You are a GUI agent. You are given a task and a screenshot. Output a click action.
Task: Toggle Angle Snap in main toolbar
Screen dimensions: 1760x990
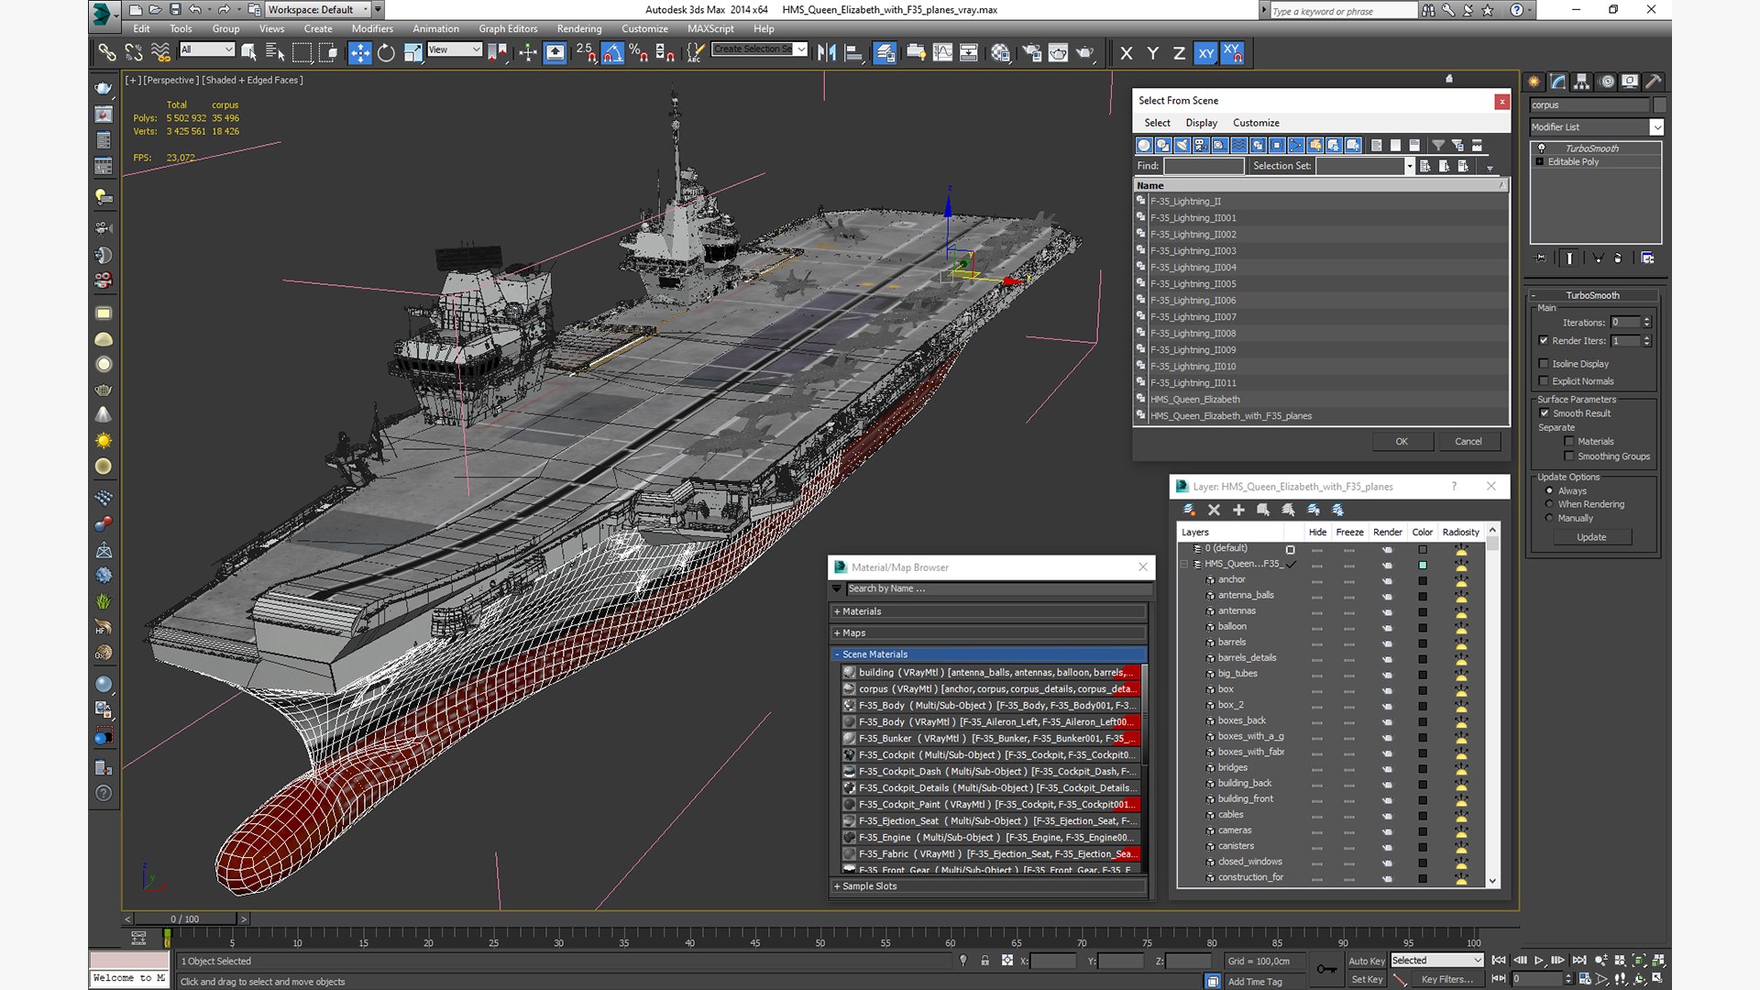pyautogui.click(x=613, y=53)
